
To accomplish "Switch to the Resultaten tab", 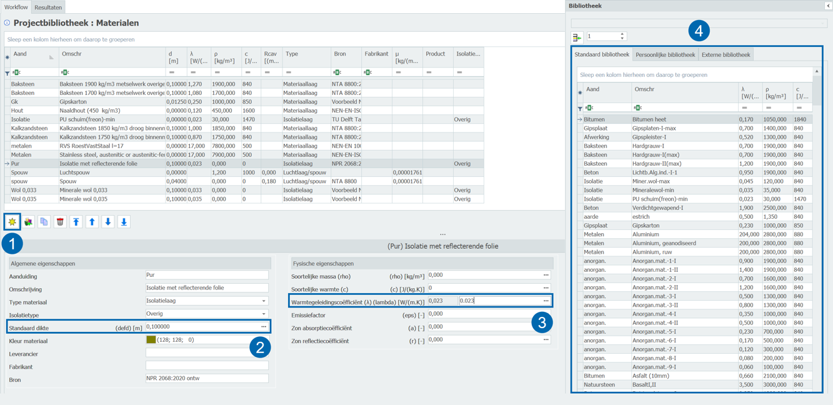I will 48,7.
